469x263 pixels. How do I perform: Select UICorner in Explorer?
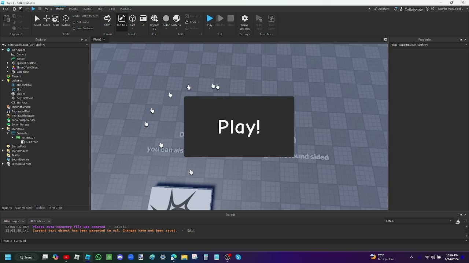point(32,142)
